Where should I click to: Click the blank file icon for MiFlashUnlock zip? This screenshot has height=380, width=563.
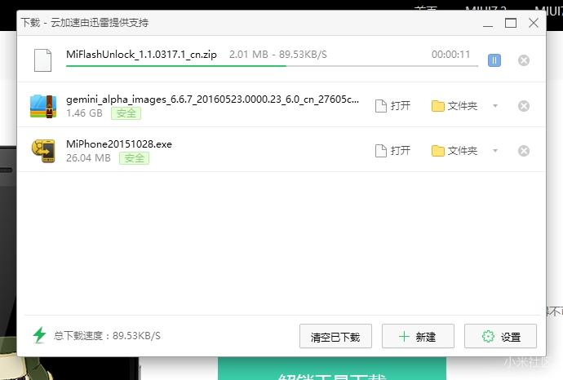click(x=42, y=60)
